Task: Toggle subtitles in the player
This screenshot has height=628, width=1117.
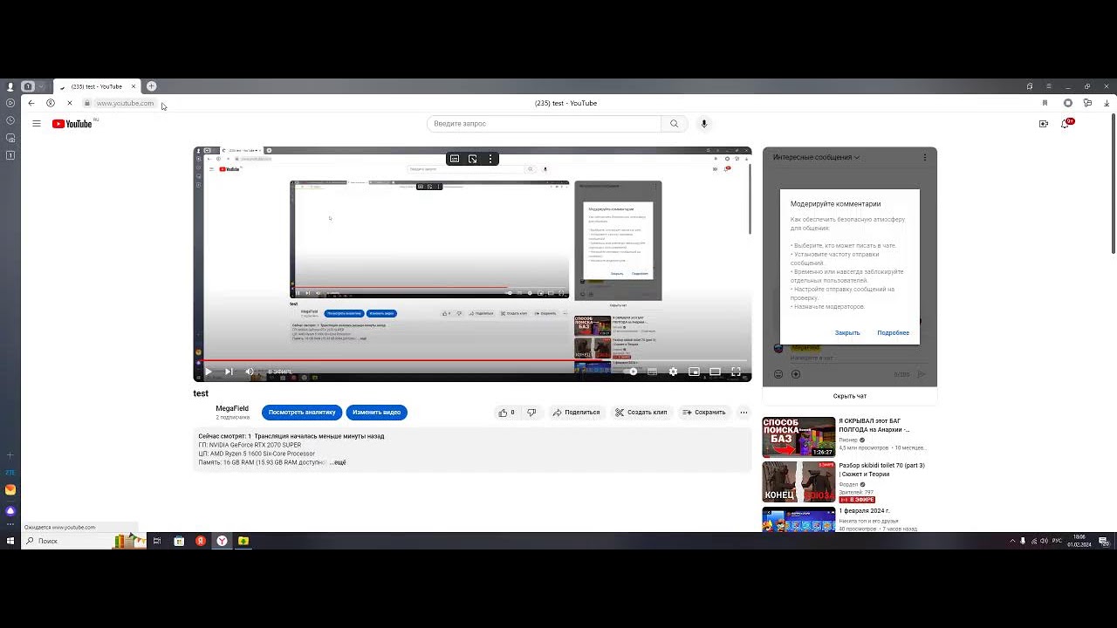Action: [652, 372]
